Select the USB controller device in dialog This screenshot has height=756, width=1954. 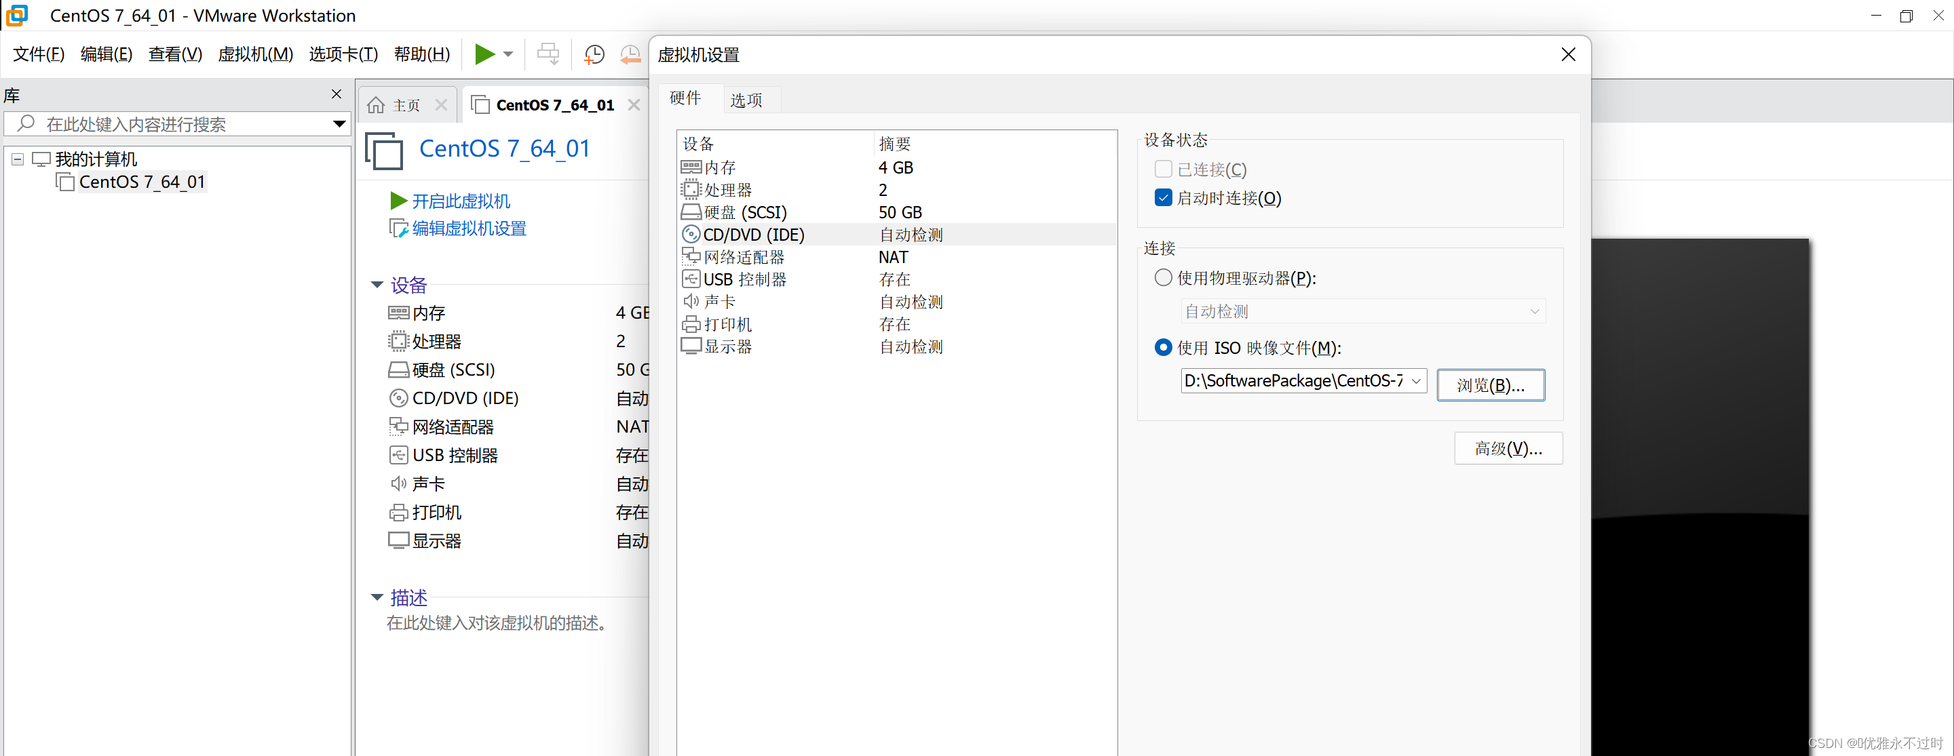pyautogui.click(x=744, y=280)
